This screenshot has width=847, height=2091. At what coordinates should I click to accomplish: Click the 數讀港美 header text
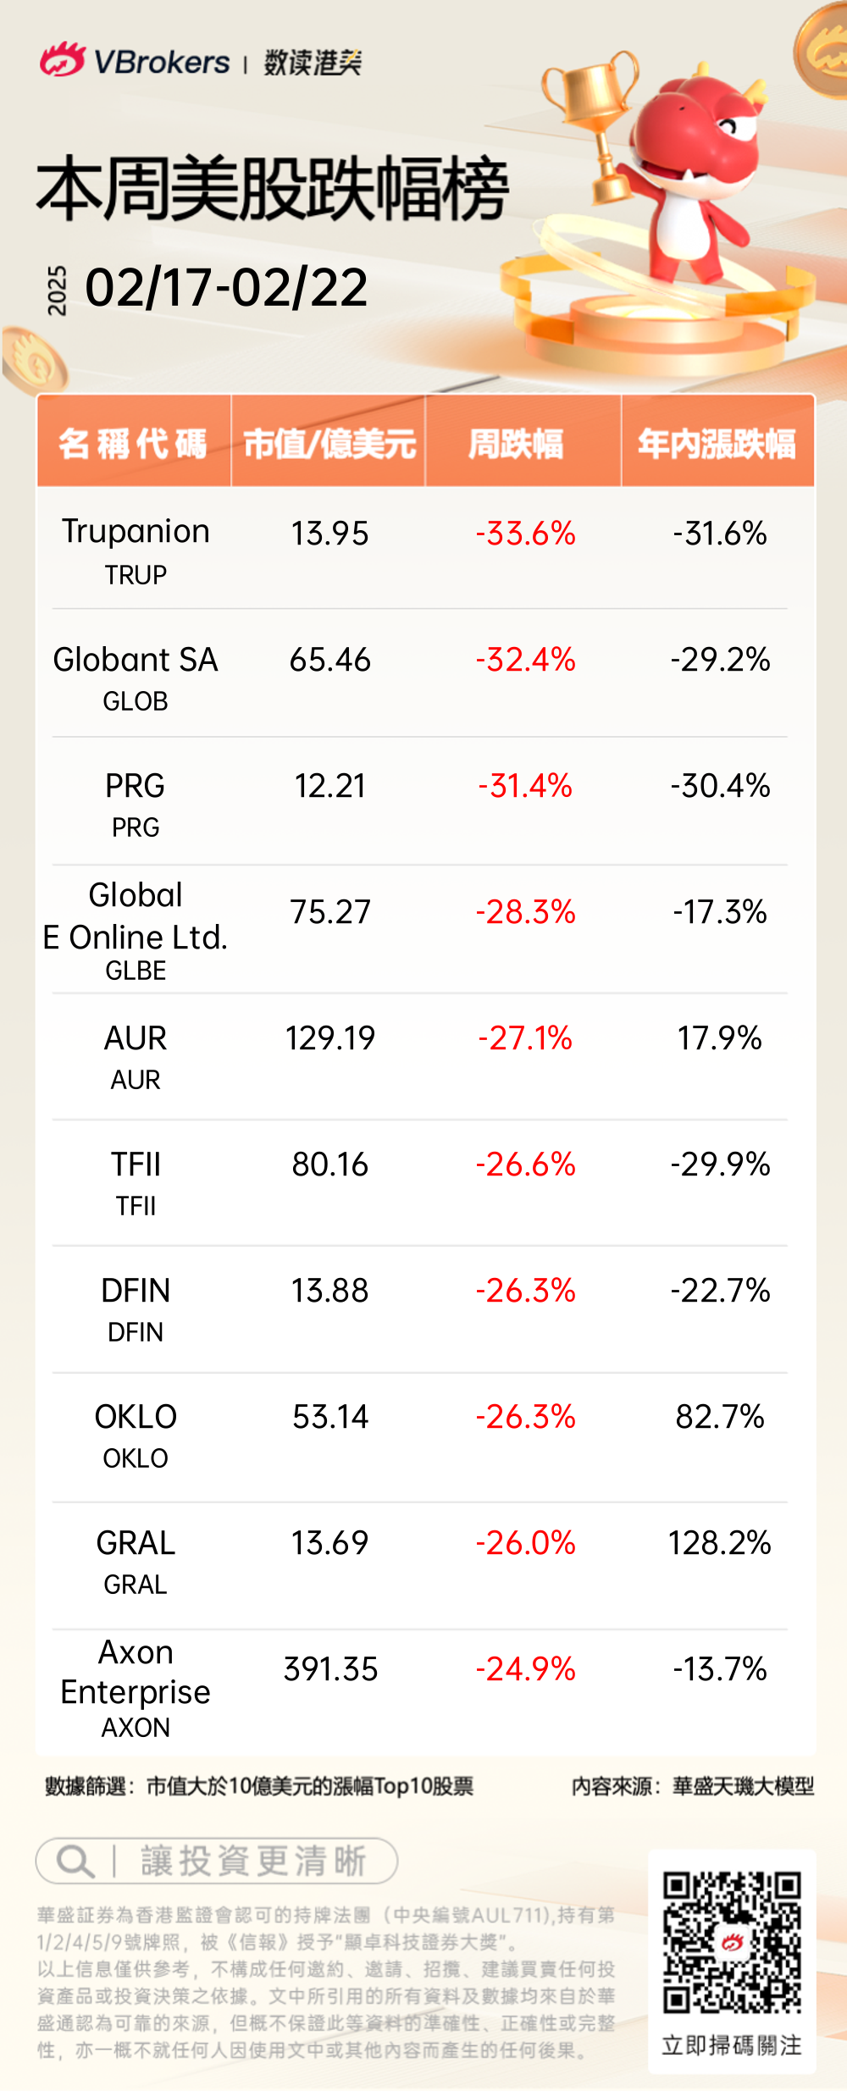point(313,62)
